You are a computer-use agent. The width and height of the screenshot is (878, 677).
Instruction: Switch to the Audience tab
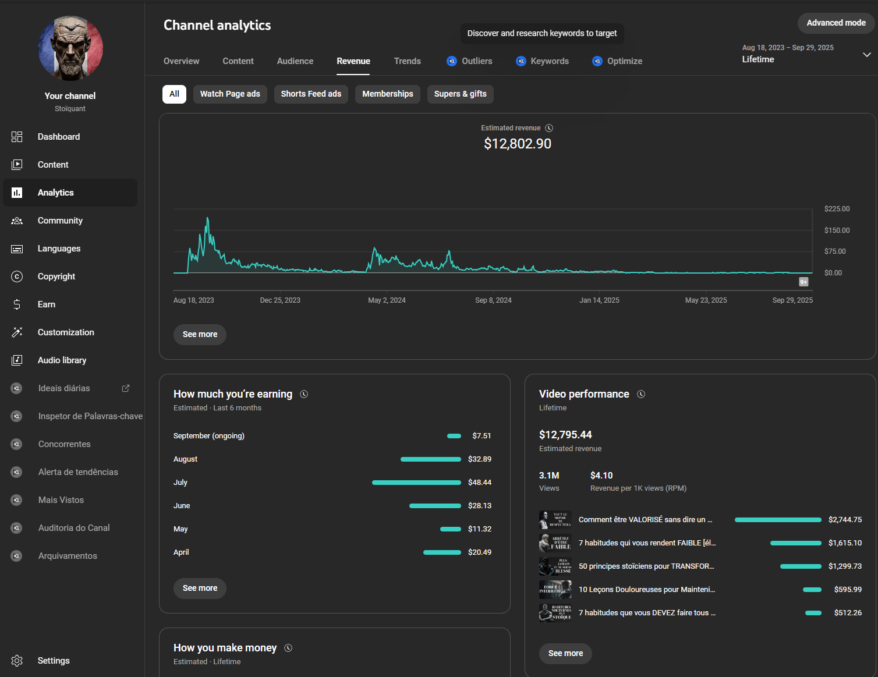click(x=295, y=61)
